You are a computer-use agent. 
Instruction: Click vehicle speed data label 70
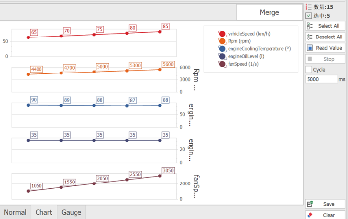[x=67, y=31]
